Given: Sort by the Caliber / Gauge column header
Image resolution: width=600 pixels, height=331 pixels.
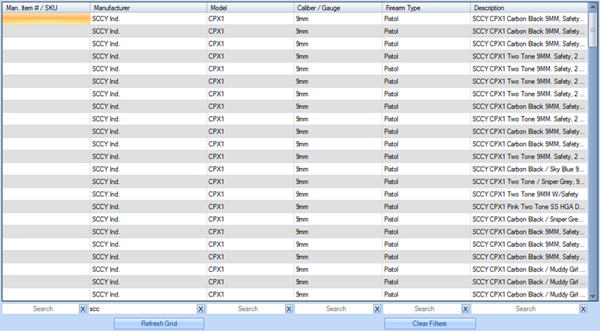Looking at the screenshot, I should click(338, 8).
